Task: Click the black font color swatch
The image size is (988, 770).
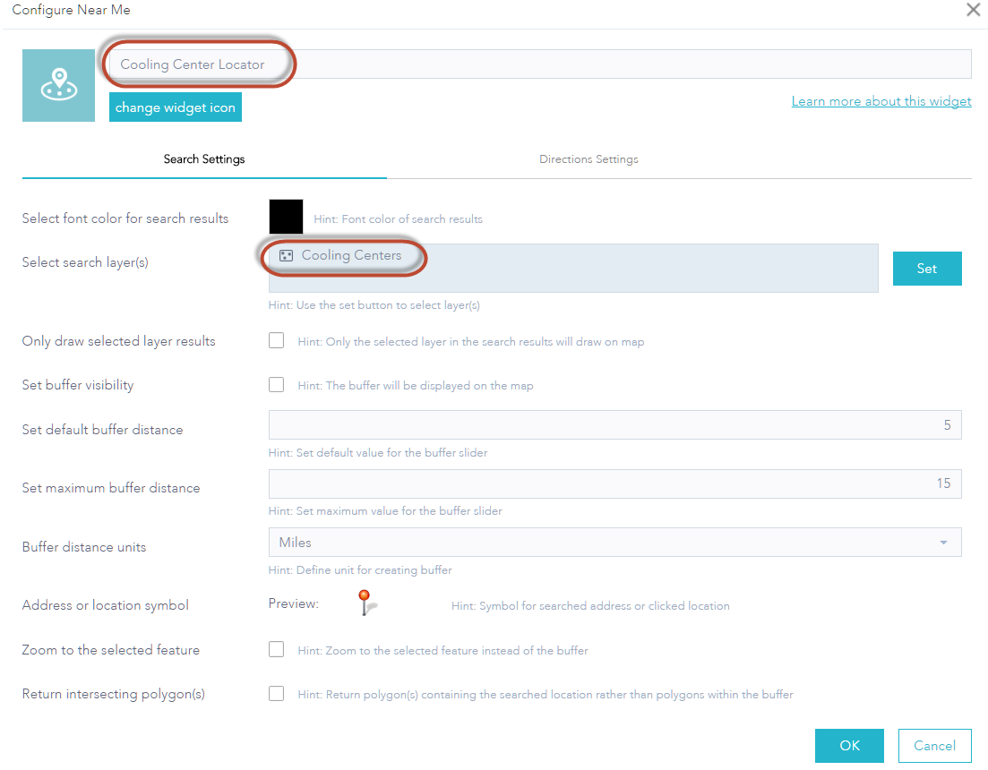Action: coord(286,217)
